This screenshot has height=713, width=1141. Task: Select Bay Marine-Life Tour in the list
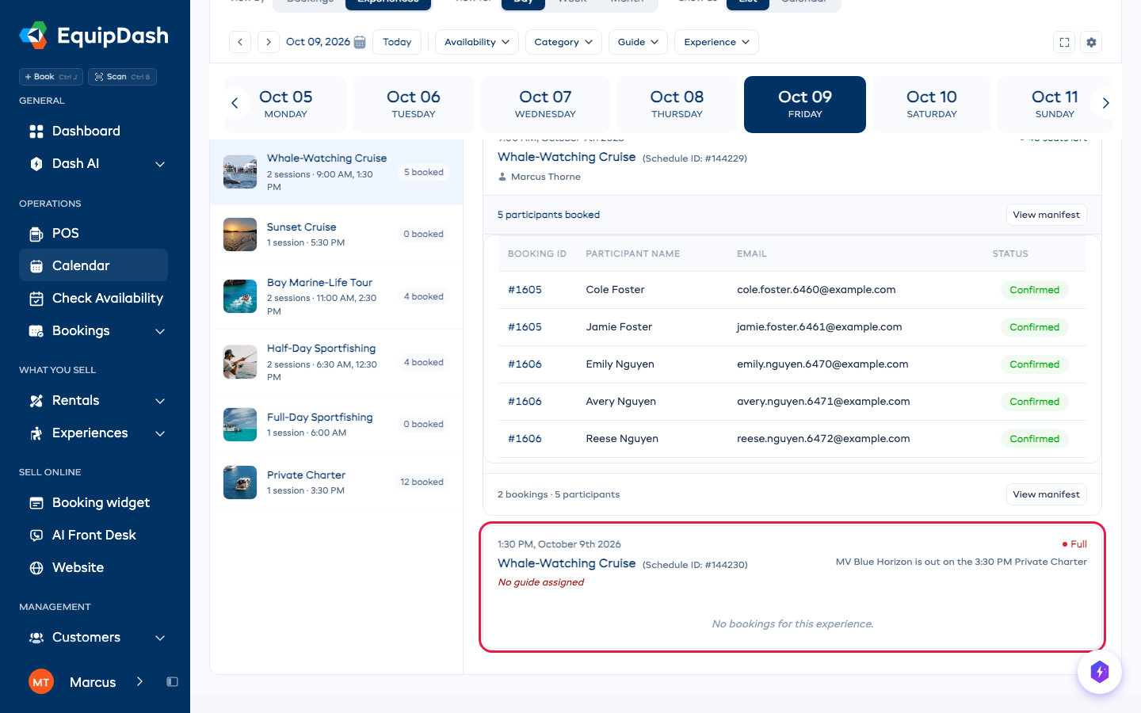point(336,296)
